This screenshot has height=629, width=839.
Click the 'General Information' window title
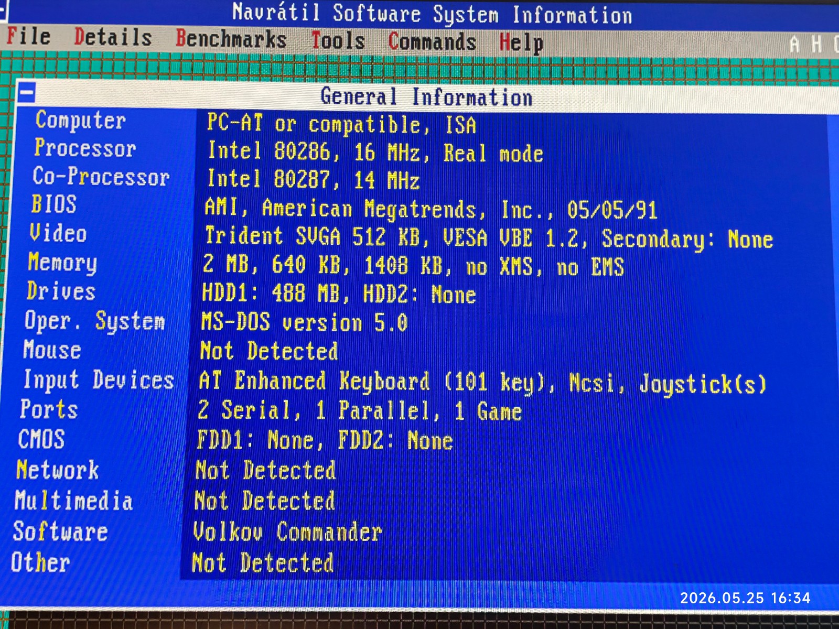(x=426, y=97)
